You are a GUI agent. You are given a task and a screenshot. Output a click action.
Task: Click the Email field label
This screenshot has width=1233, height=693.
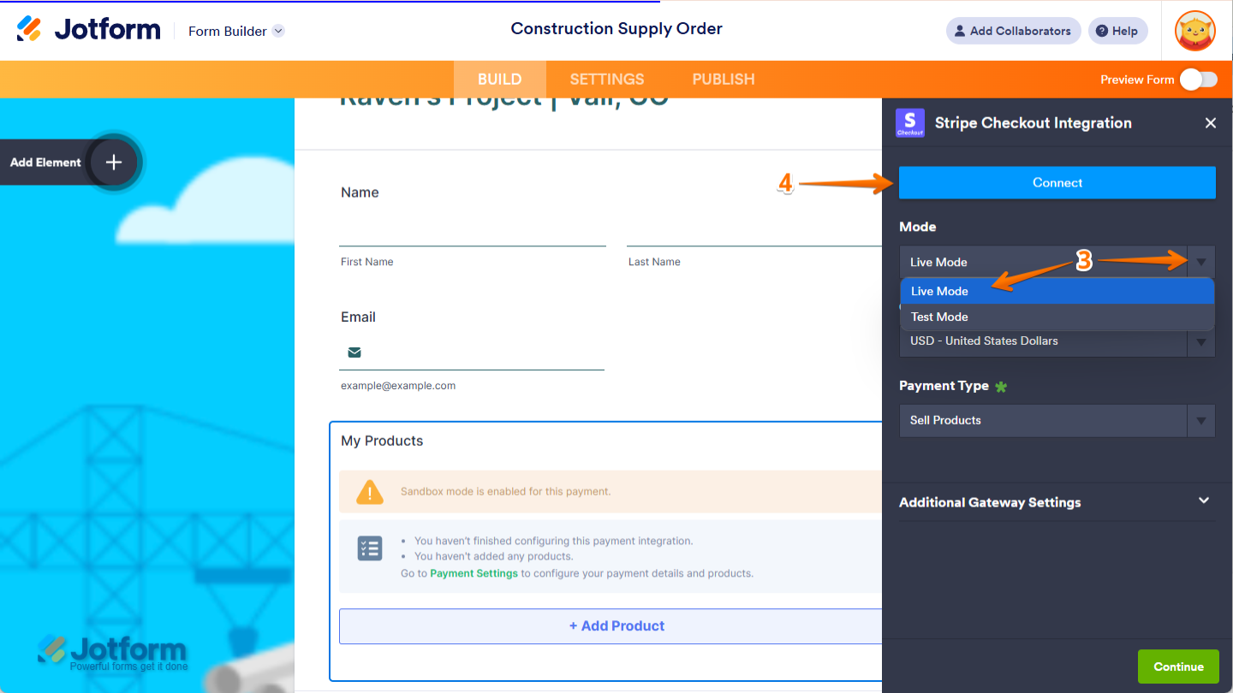coord(358,317)
